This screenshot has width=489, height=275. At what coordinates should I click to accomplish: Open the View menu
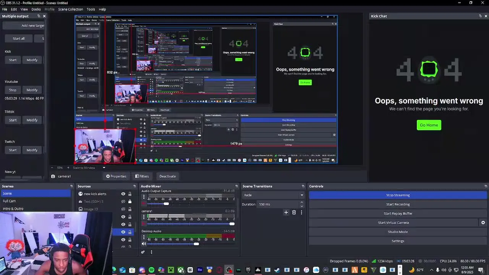pos(24,9)
